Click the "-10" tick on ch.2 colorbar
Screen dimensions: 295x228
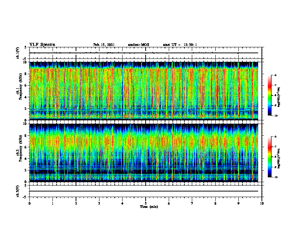[276, 177]
